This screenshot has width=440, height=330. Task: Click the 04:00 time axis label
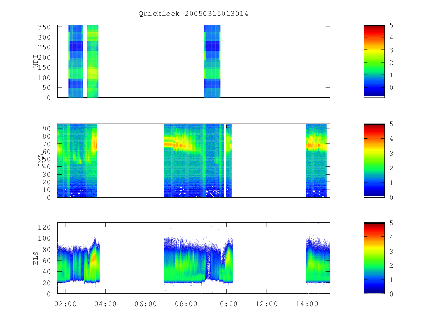(x=106, y=304)
